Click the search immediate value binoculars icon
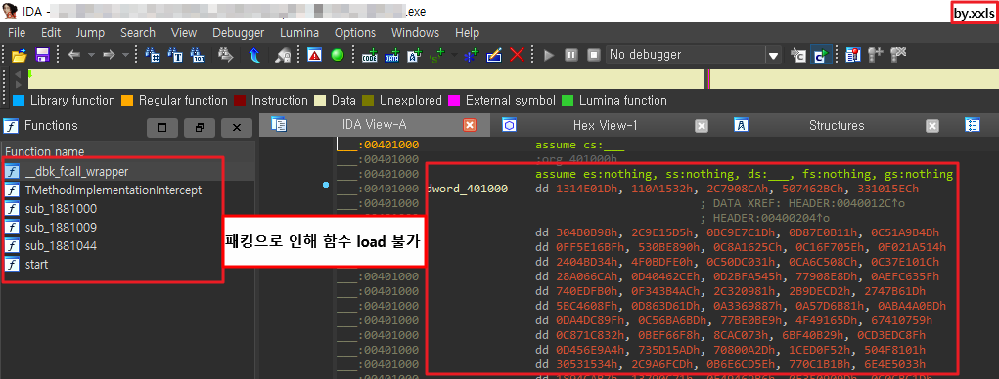999x379 pixels. pos(153,55)
